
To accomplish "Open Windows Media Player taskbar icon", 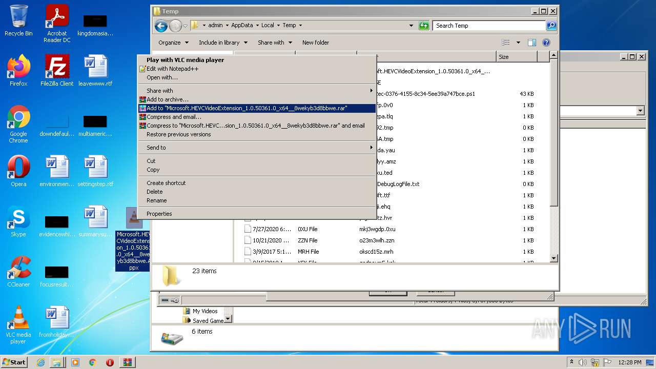I will coord(75,362).
